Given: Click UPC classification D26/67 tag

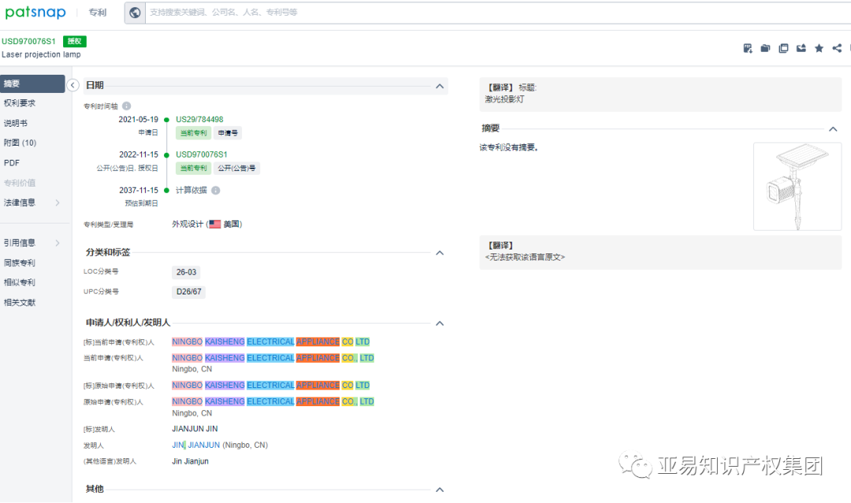Looking at the screenshot, I should [x=189, y=291].
